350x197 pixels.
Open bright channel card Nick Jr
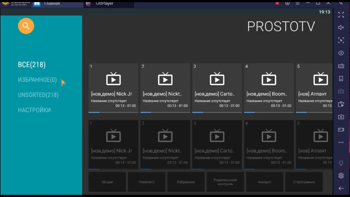(x=113, y=88)
